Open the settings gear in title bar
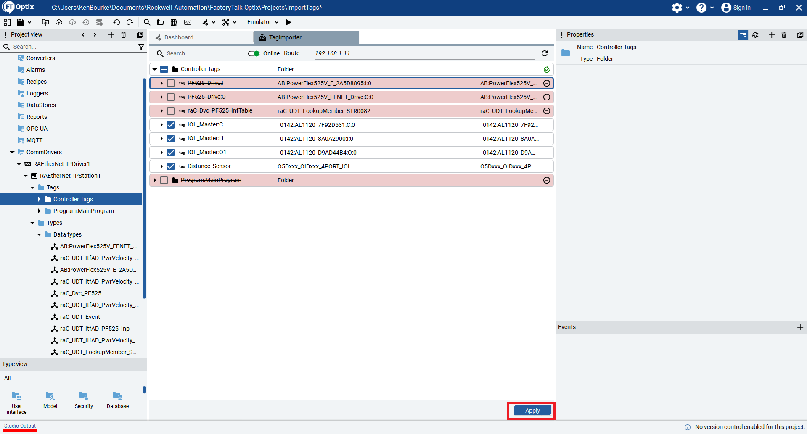 point(677,8)
